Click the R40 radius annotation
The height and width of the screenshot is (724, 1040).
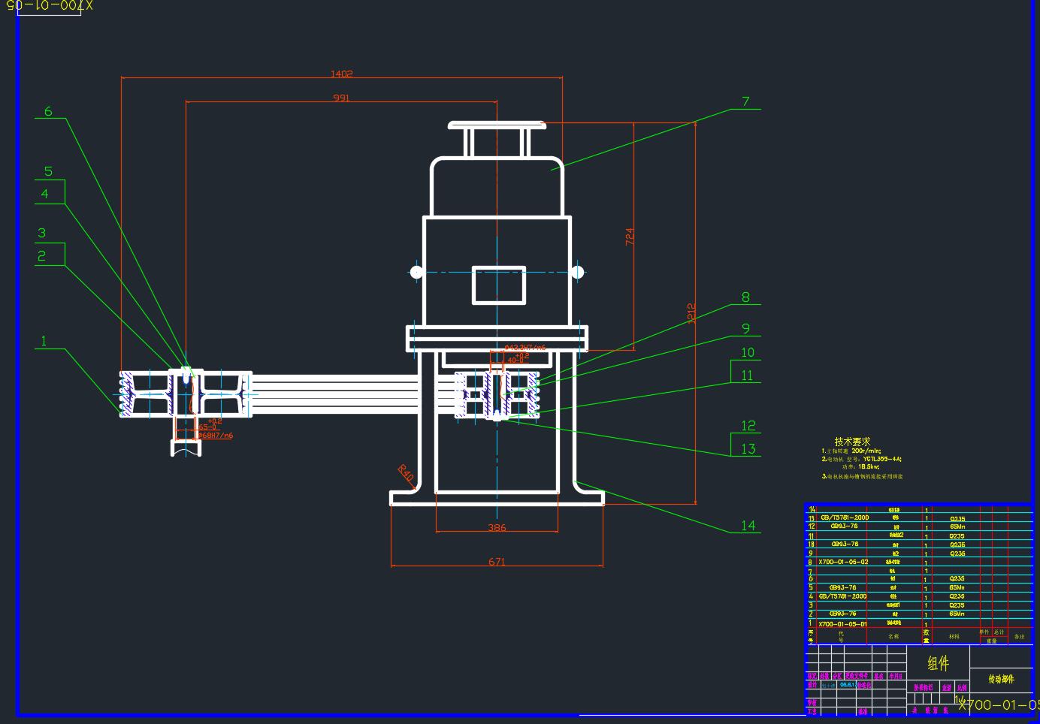pos(406,473)
